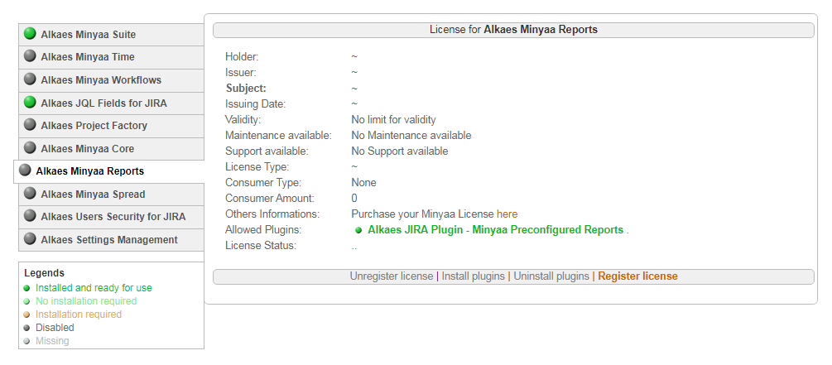Click the bold 'Subject:' label
Screen dimensions: 832x365
tap(246, 88)
